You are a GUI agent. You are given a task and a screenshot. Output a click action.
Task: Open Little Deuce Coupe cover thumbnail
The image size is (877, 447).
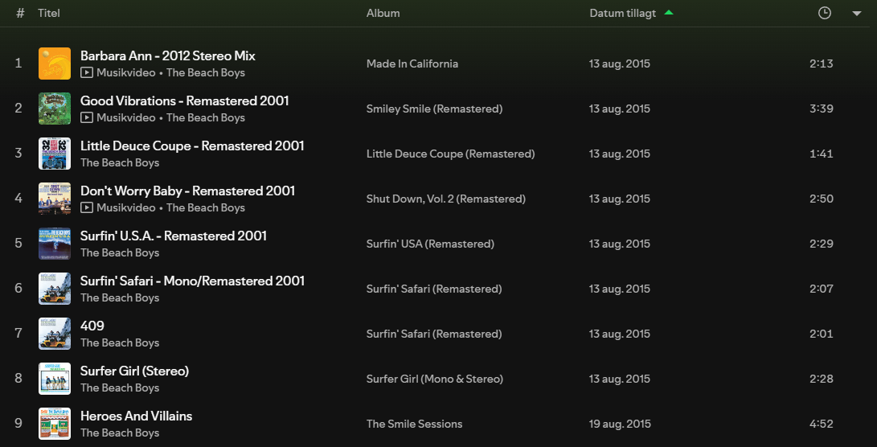(x=54, y=154)
